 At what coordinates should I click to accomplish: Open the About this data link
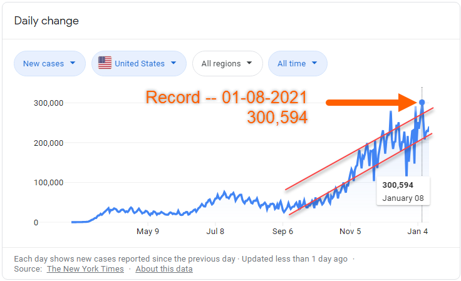tap(164, 269)
